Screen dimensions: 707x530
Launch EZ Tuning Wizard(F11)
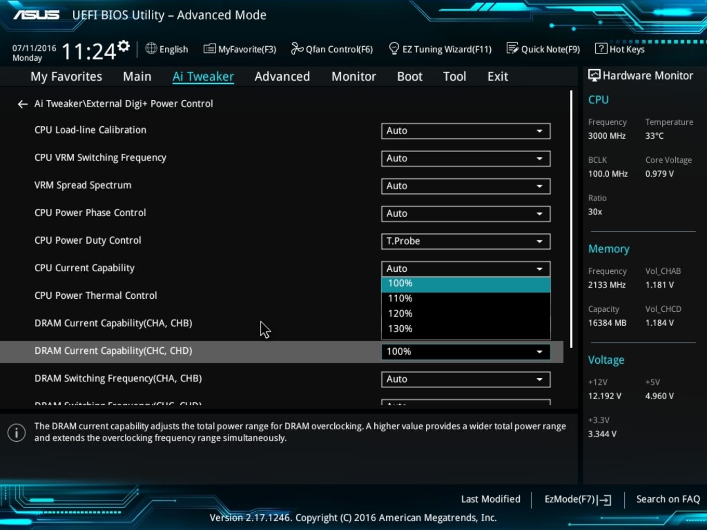coord(440,49)
